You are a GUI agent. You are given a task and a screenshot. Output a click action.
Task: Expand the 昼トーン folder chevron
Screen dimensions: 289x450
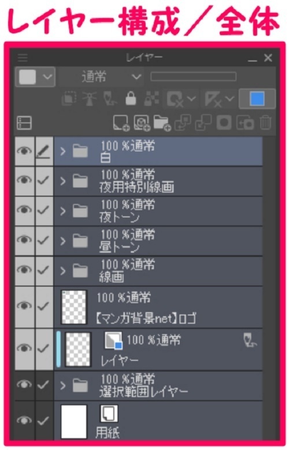coord(63,241)
